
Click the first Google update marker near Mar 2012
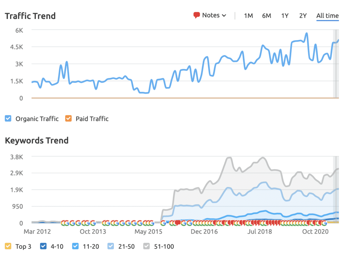(64, 223)
